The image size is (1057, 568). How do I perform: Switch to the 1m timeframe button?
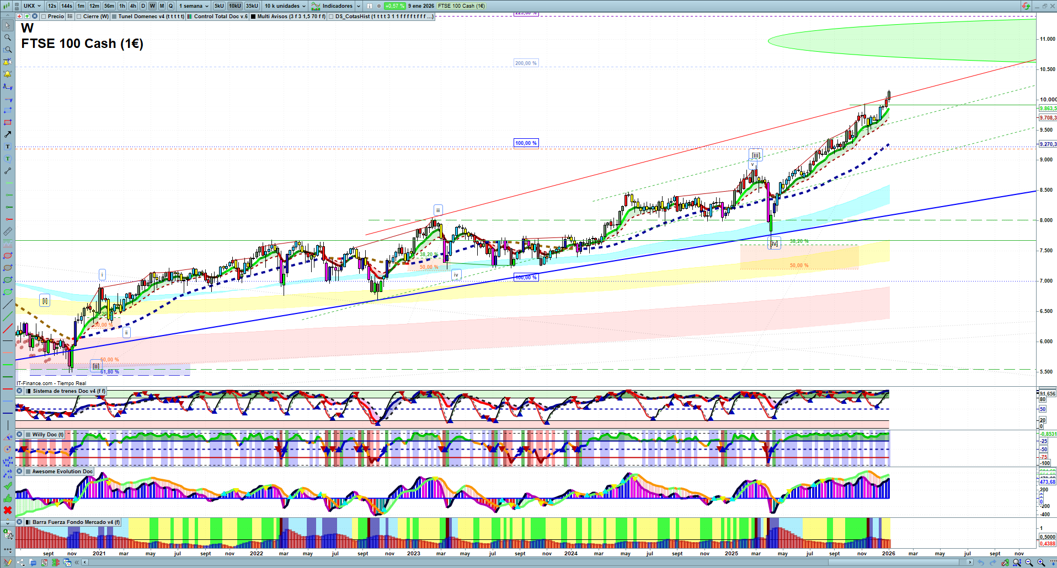(x=81, y=6)
